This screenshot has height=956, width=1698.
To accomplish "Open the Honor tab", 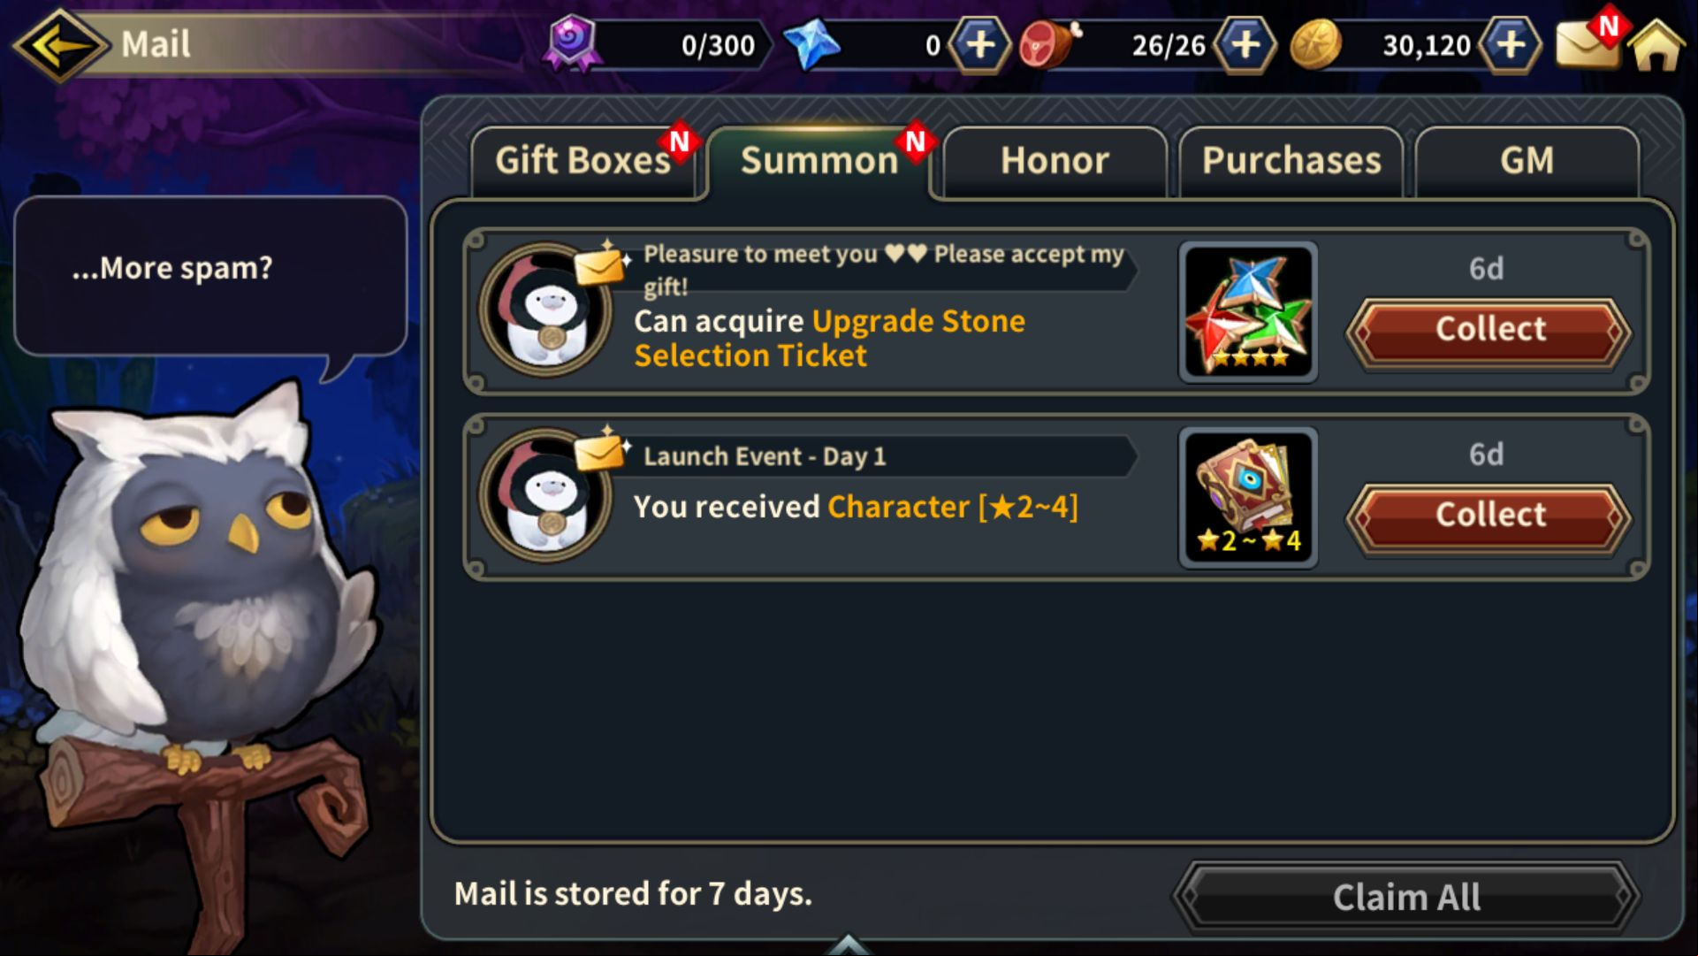I will pyautogui.click(x=1055, y=161).
